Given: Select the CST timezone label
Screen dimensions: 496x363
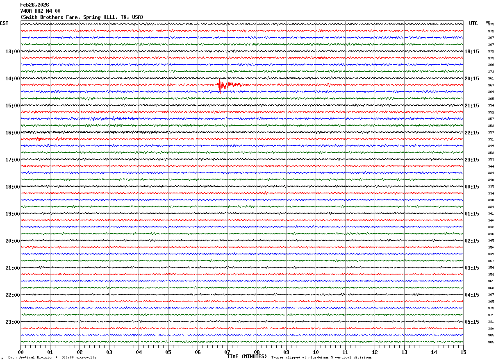Looking at the screenshot, I should tap(4, 23).
